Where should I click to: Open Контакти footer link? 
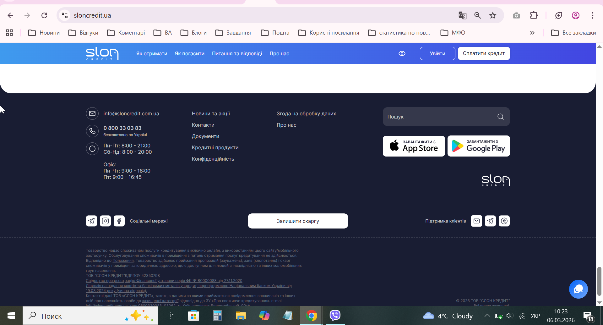click(x=203, y=125)
